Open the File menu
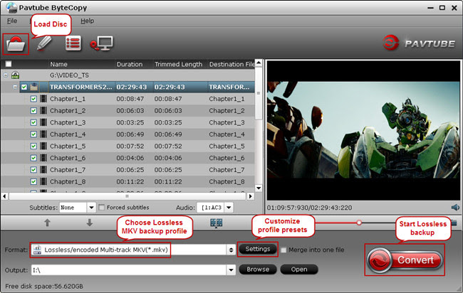This screenshot has height=293, width=463. click(12, 21)
